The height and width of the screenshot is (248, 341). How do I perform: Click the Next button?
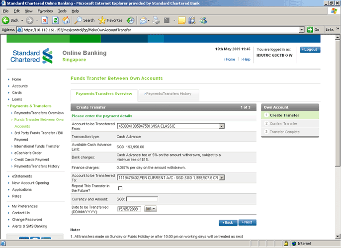click(x=248, y=222)
